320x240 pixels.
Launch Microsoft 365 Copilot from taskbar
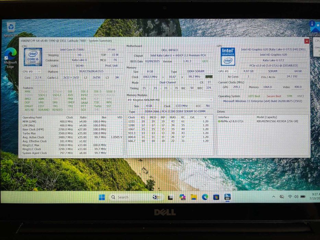point(182,197)
